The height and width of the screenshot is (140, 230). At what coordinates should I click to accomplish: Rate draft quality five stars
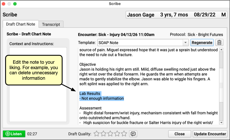click(124, 134)
